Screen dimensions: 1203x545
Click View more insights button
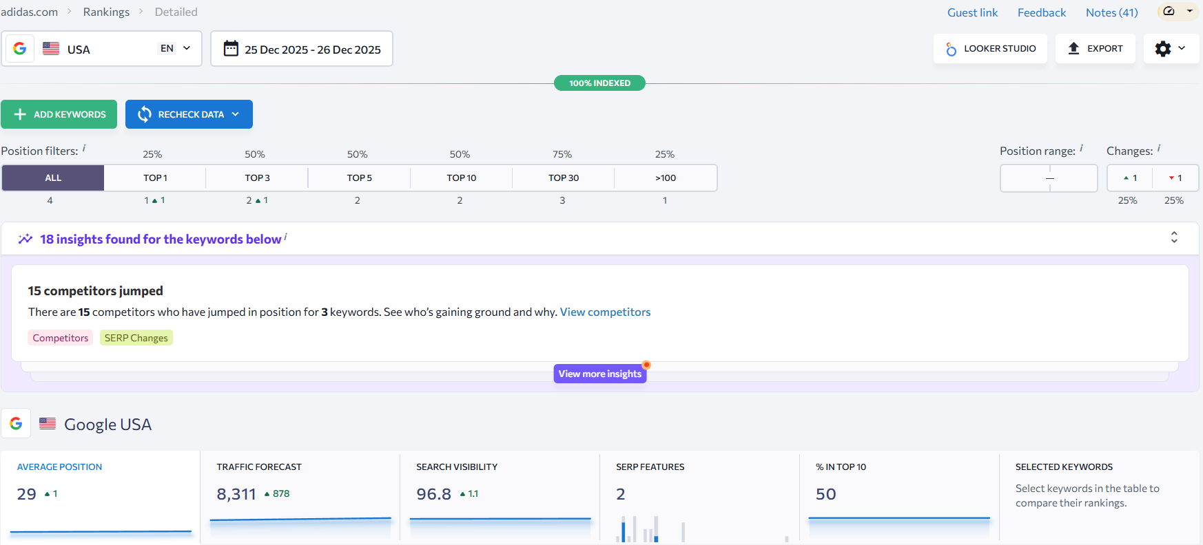pyautogui.click(x=600, y=374)
